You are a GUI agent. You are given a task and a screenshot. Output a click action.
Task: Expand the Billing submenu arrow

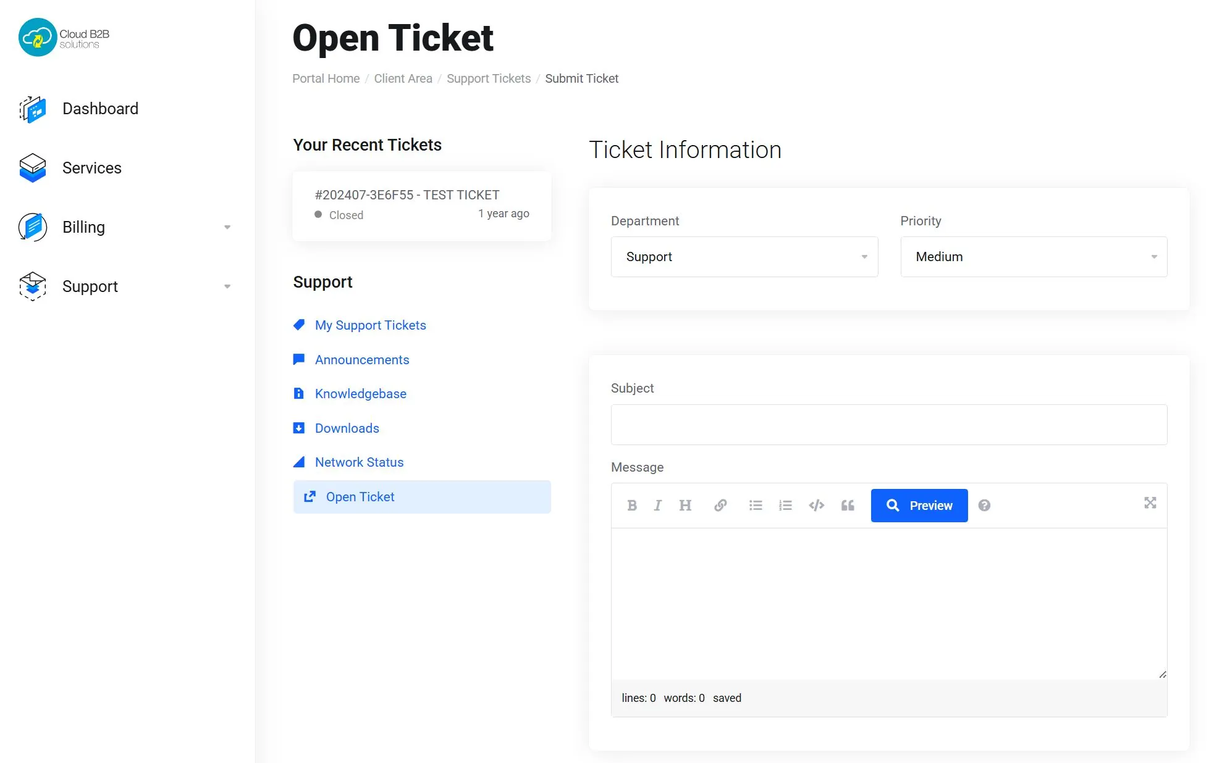click(227, 227)
